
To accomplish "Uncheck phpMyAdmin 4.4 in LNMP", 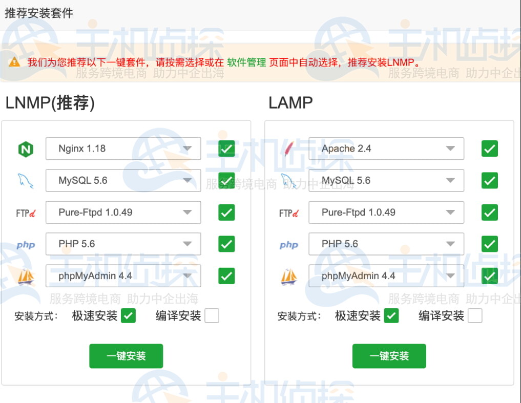I will point(226,276).
